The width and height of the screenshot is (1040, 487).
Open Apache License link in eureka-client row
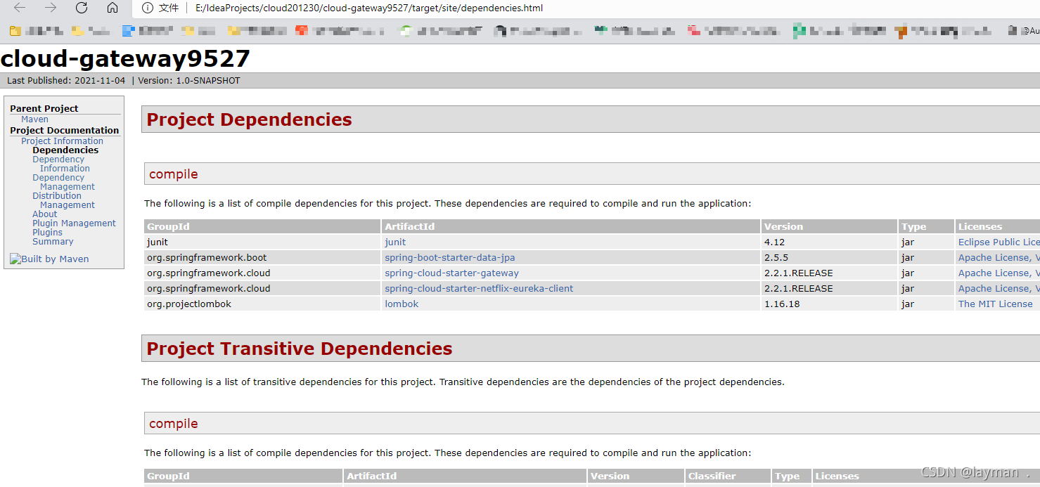(999, 288)
